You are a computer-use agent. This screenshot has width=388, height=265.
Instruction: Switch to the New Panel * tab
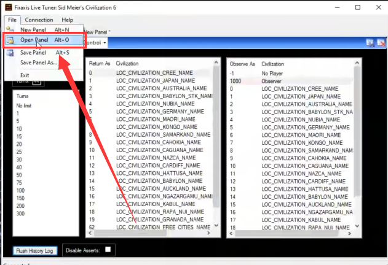[x=97, y=32]
